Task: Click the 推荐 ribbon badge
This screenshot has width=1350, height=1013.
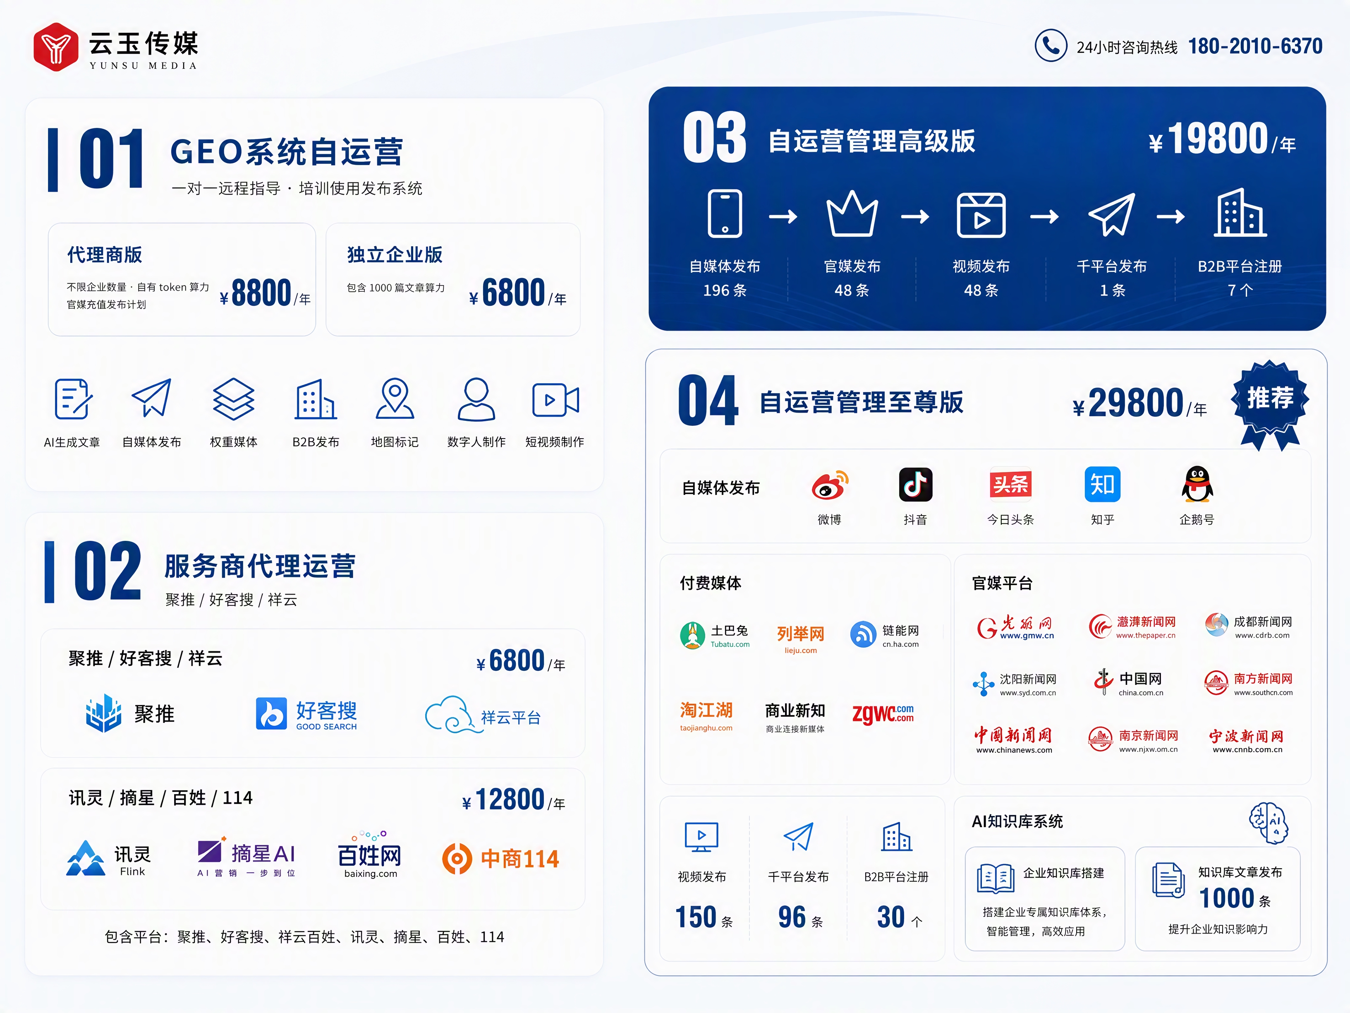Action: pyautogui.click(x=1270, y=406)
